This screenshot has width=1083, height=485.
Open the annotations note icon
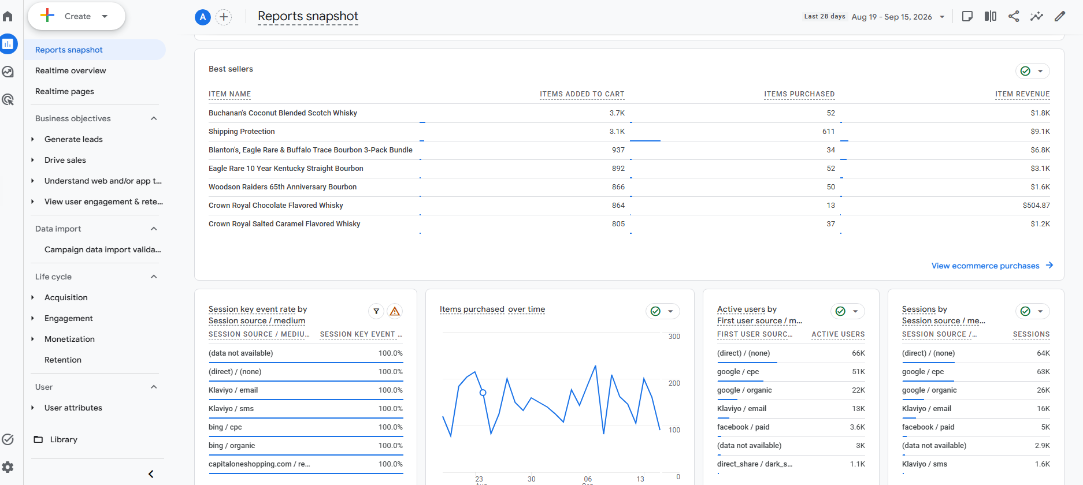pos(967,16)
